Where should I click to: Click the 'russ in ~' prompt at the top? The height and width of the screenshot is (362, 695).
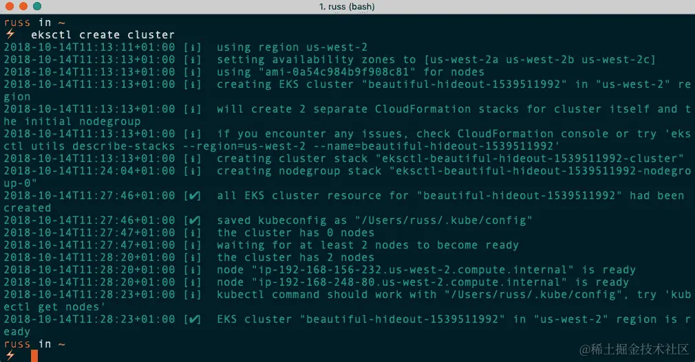coord(34,22)
